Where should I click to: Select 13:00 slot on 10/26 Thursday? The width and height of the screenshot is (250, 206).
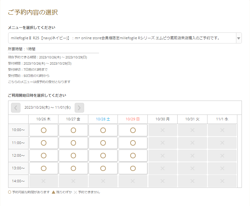[44, 168]
